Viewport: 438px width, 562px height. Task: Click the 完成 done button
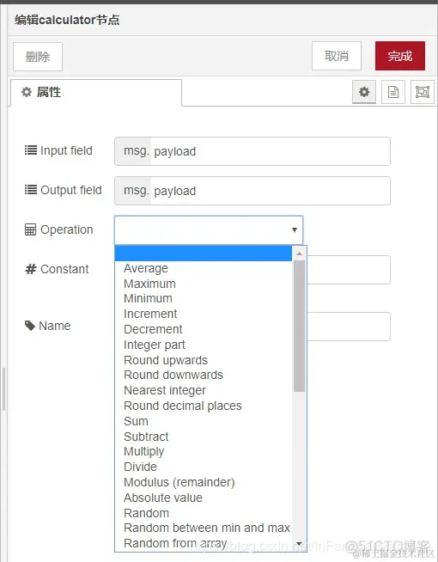tap(400, 56)
